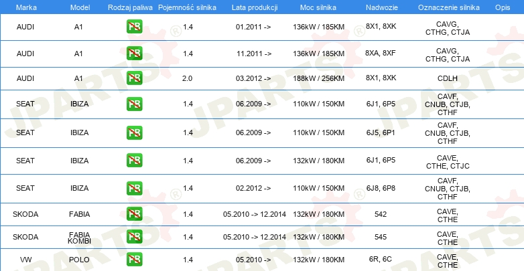Select the FABIA KOMBI model cell
This screenshot has width=524, height=271.
click(80, 238)
